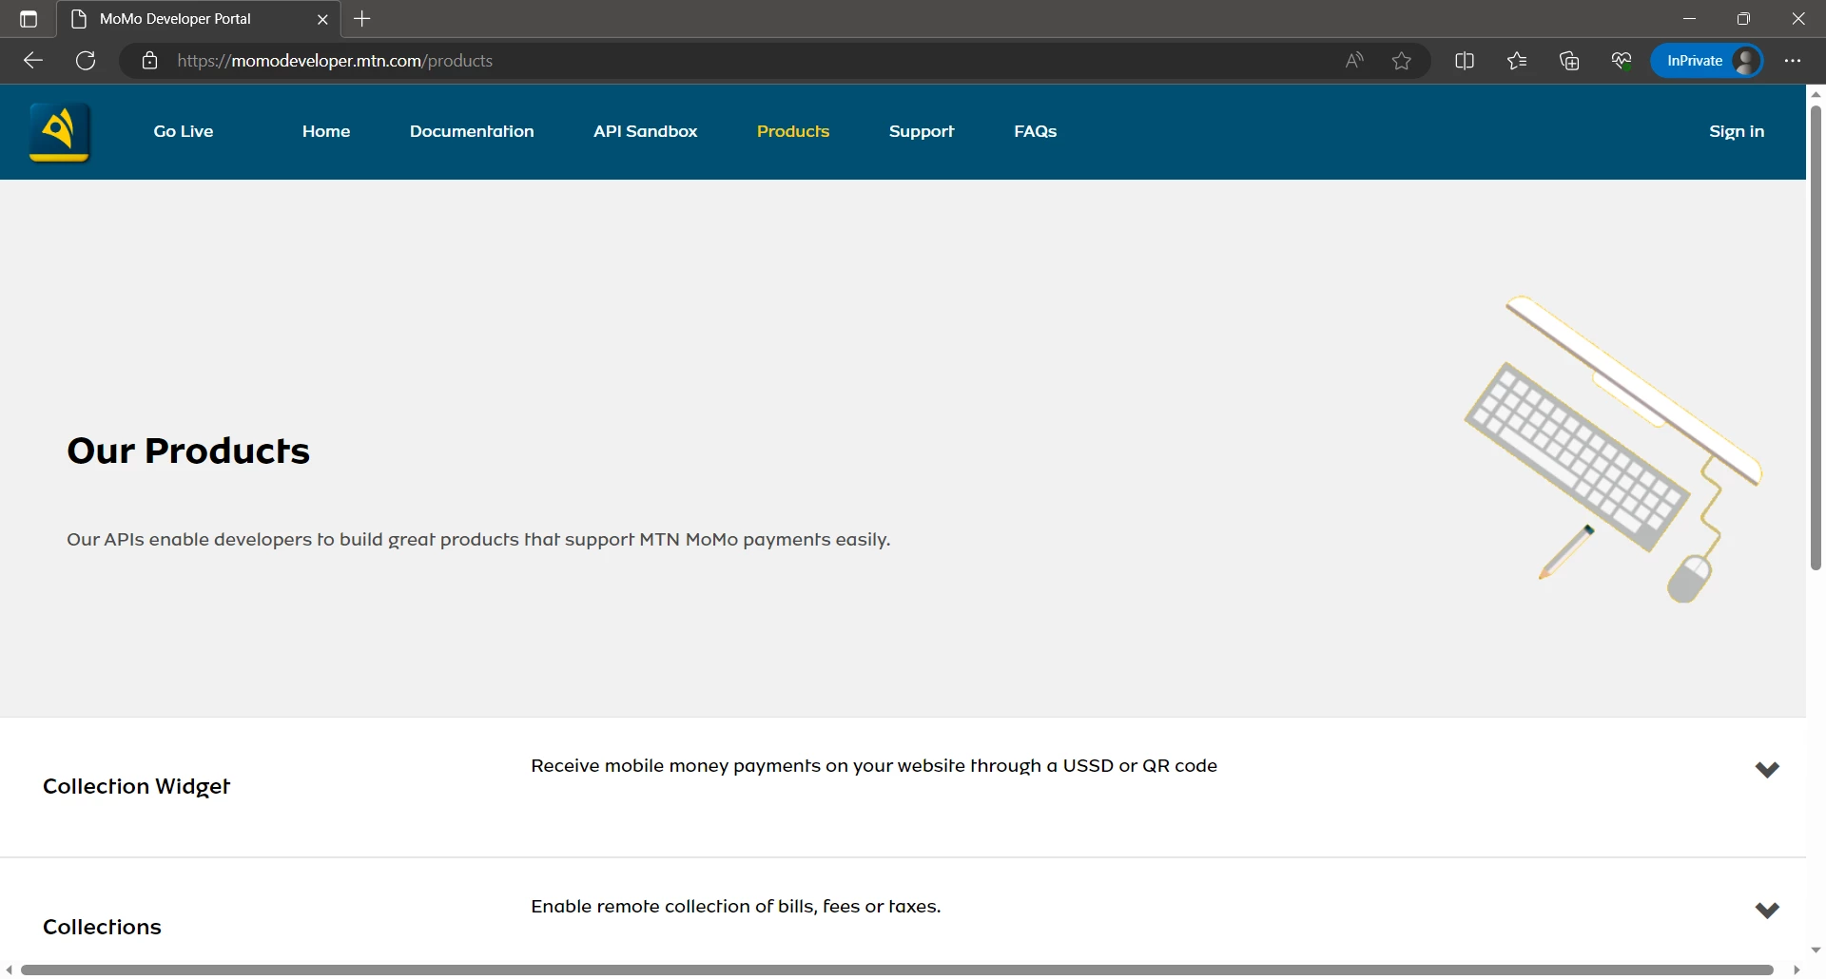1826x979 pixels.
Task: Expand the Collections row chevron
Action: (x=1767, y=911)
